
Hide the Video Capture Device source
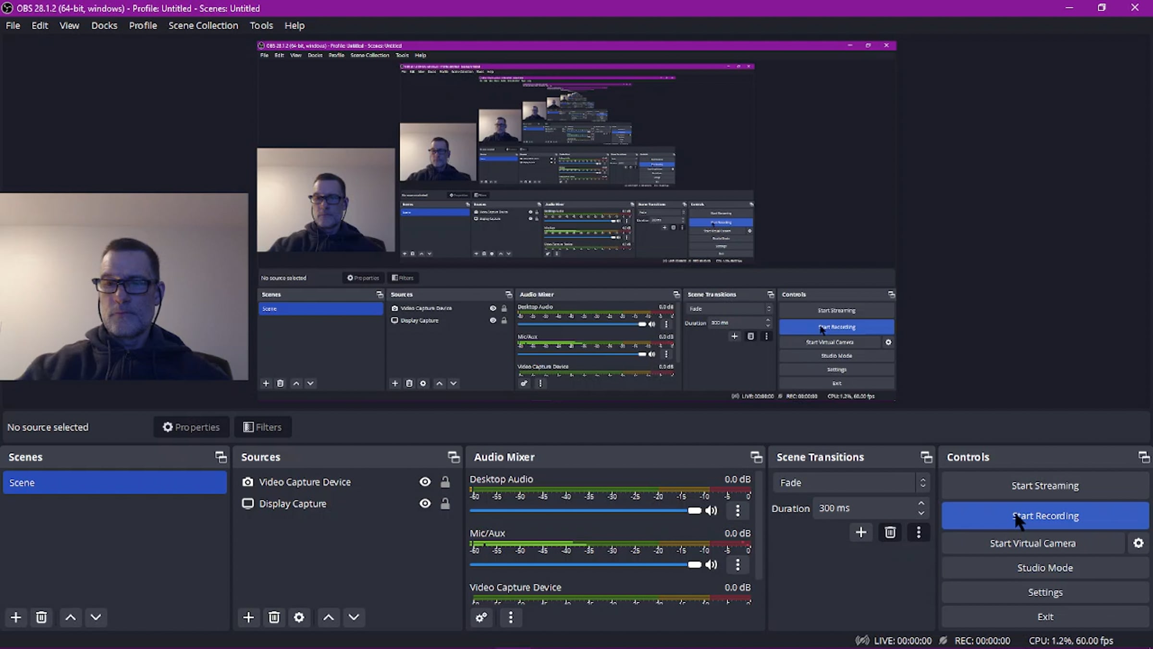425,482
